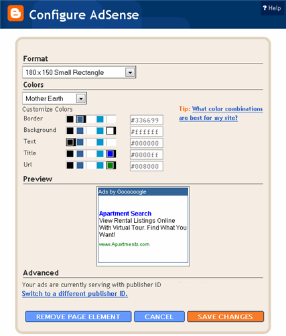Select the black swatch for Title

[70, 154]
